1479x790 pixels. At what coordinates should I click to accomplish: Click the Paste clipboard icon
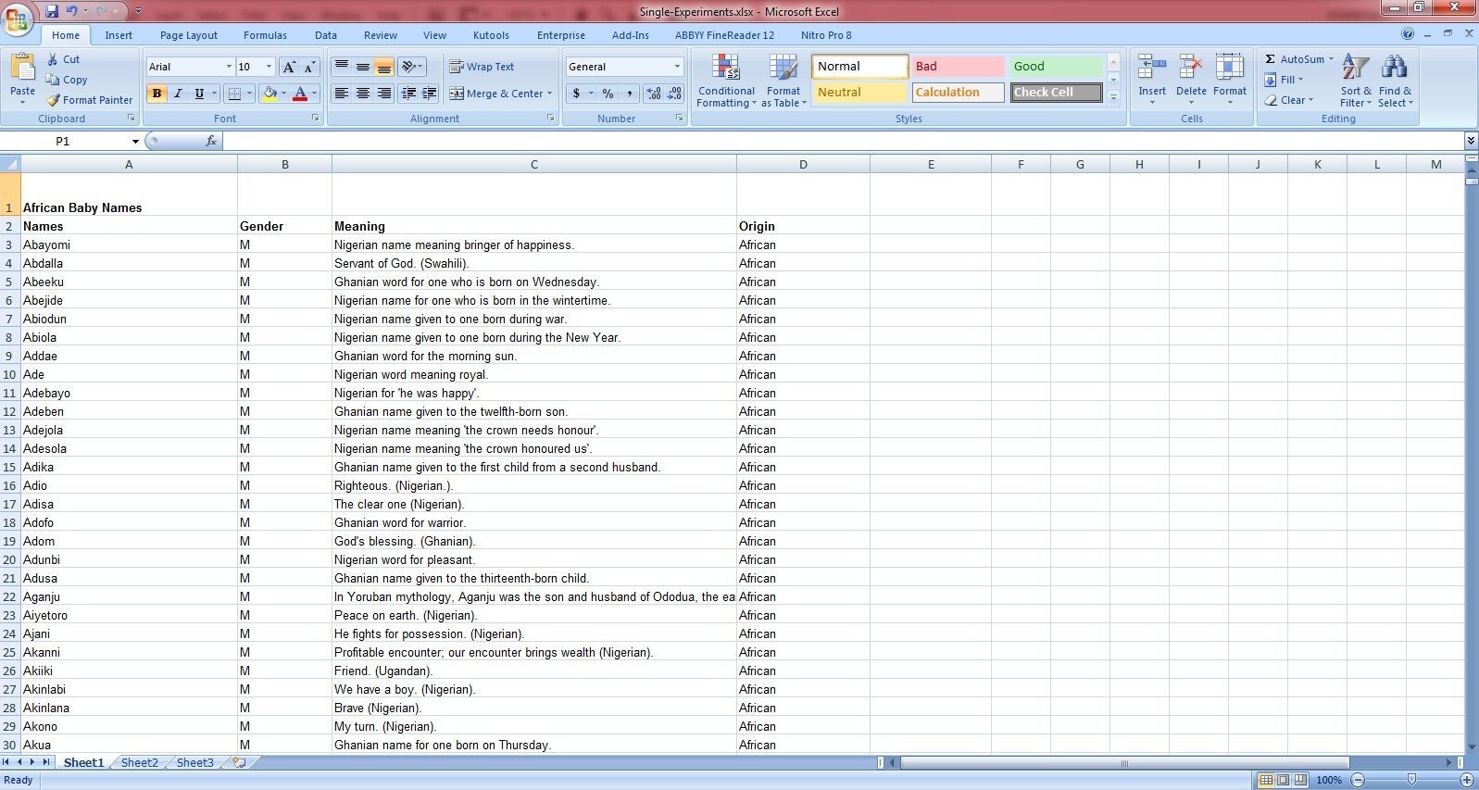point(22,69)
